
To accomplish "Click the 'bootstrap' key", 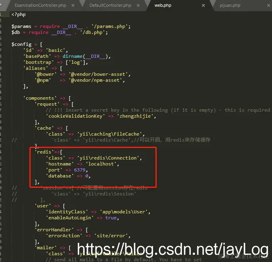I will click(39, 62).
